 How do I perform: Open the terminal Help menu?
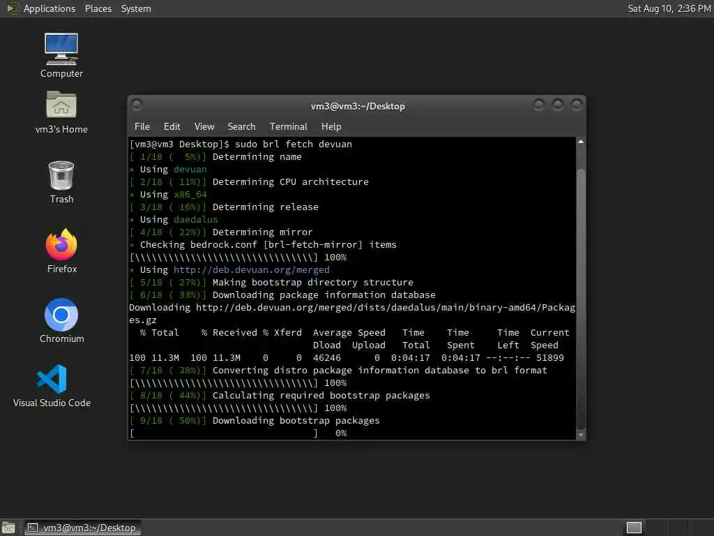click(331, 127)
